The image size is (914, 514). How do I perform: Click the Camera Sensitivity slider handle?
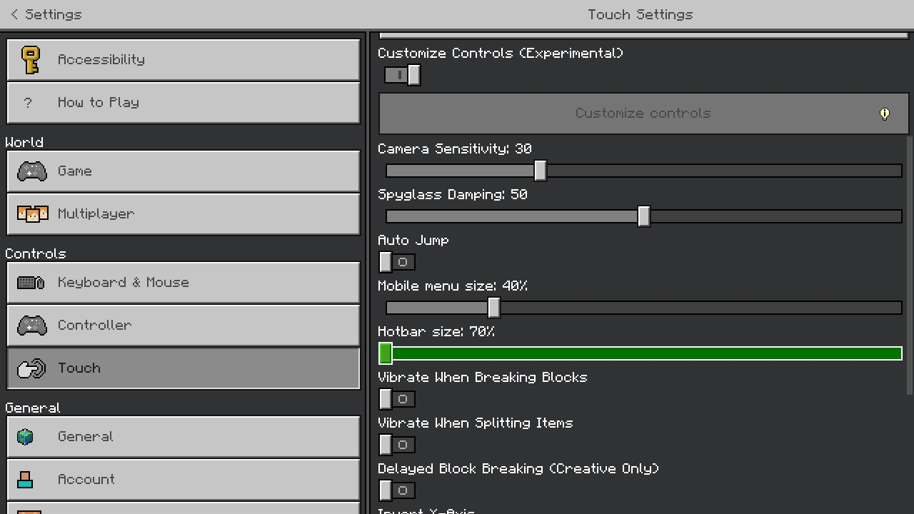[541, 171]
